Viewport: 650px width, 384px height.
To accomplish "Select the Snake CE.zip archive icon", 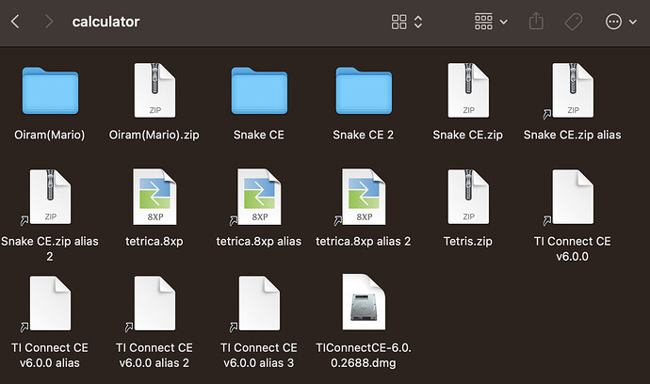I will coord(468,90).
